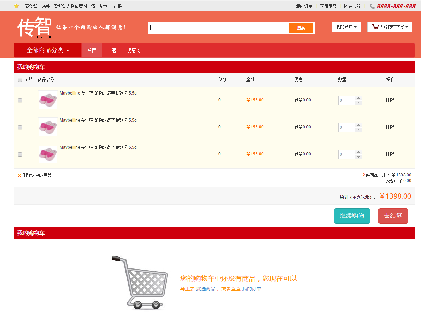Expand the 全部商品分类 category menu

tap(48, 50)
